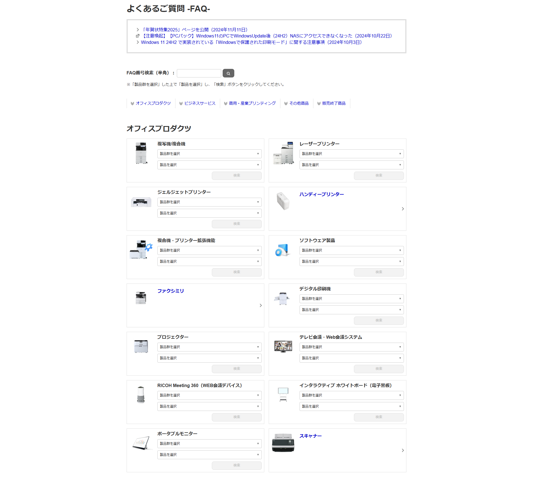Open 製品を選択 dropdown under レーザープリンター
Image resolution: width=533 pixels, height=477 pixels.
351,165
